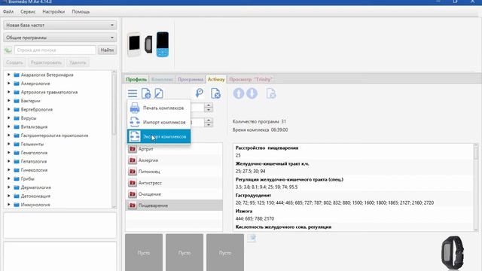Click the export icon for Экспорт комплексов

pos(135,136)
